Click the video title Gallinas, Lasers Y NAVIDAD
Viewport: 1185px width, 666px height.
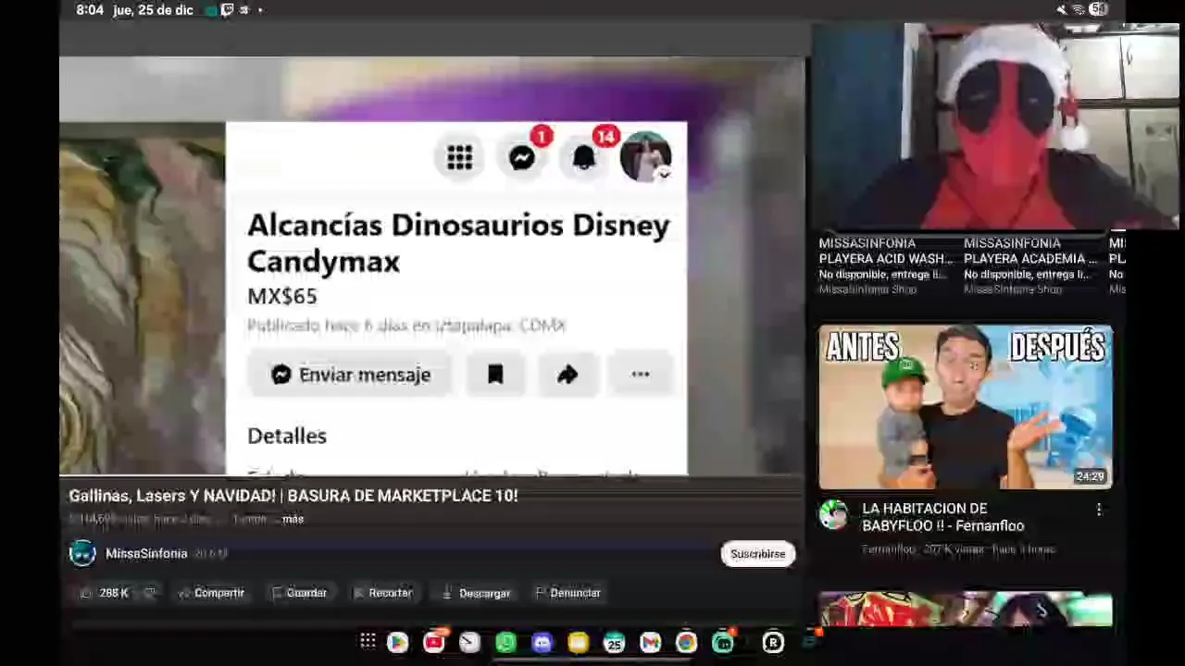click(293, 496)
